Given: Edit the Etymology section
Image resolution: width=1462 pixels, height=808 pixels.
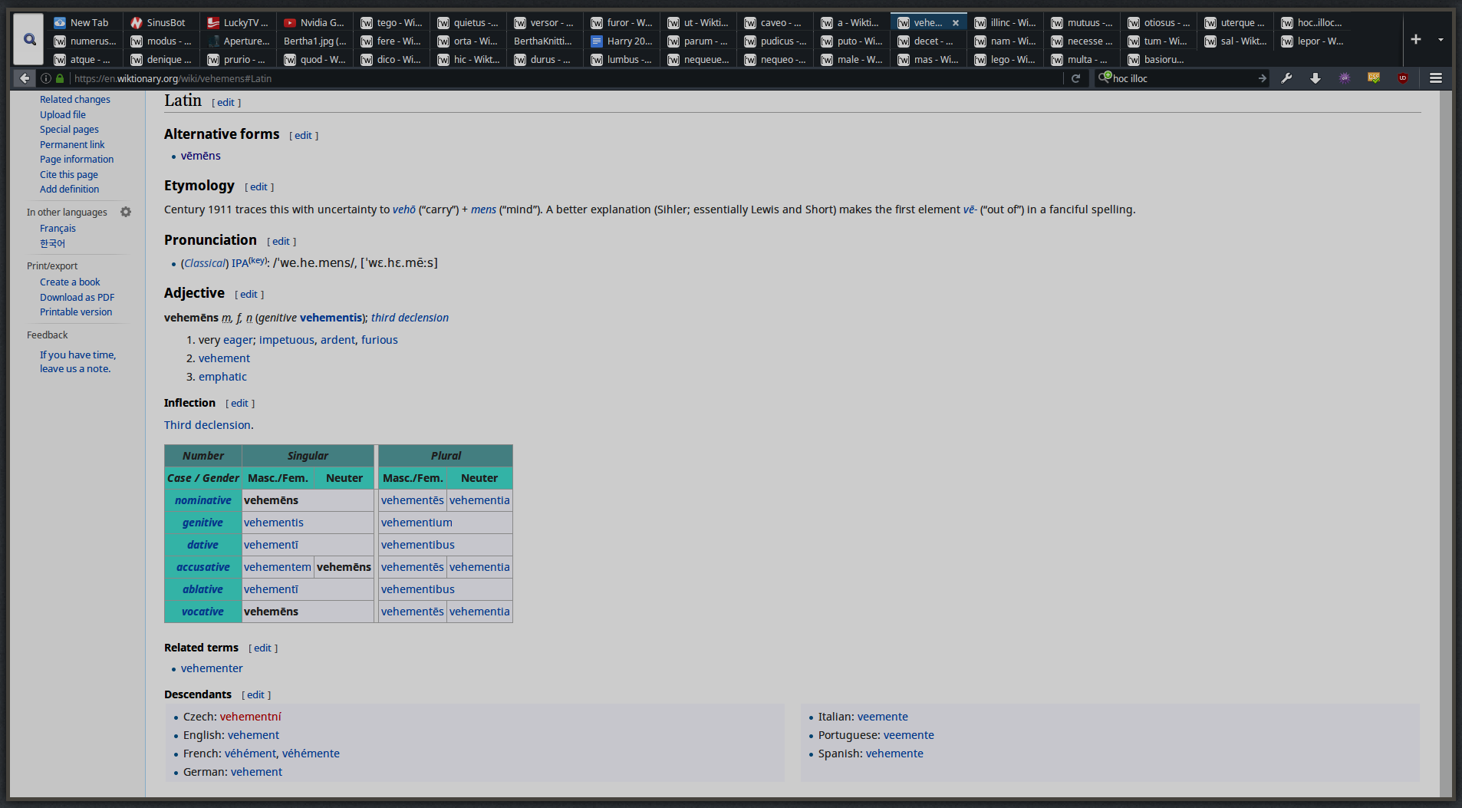Looking at the screenshot, I should (259, 187).
